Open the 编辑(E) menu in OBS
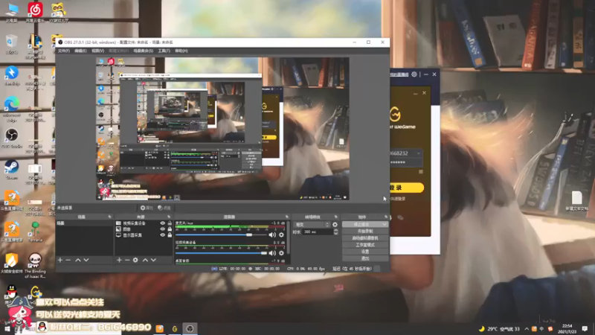595x335 pixels. [80, 51]
